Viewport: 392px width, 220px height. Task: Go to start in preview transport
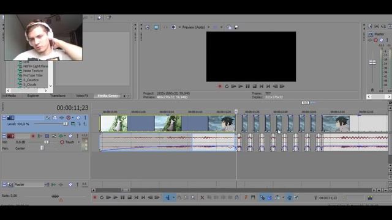click(x=262, y=86)
